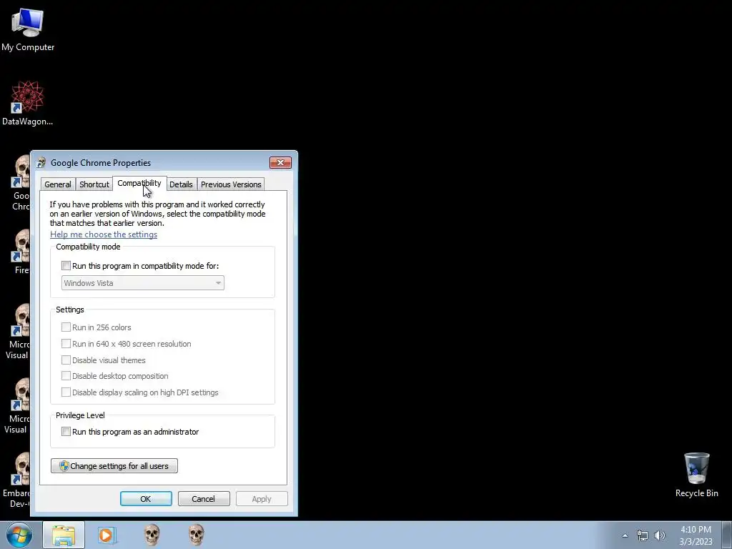Open the Windows Vista compatibility dropdown
Screen dimensions: 732x549
coord(143,283)
